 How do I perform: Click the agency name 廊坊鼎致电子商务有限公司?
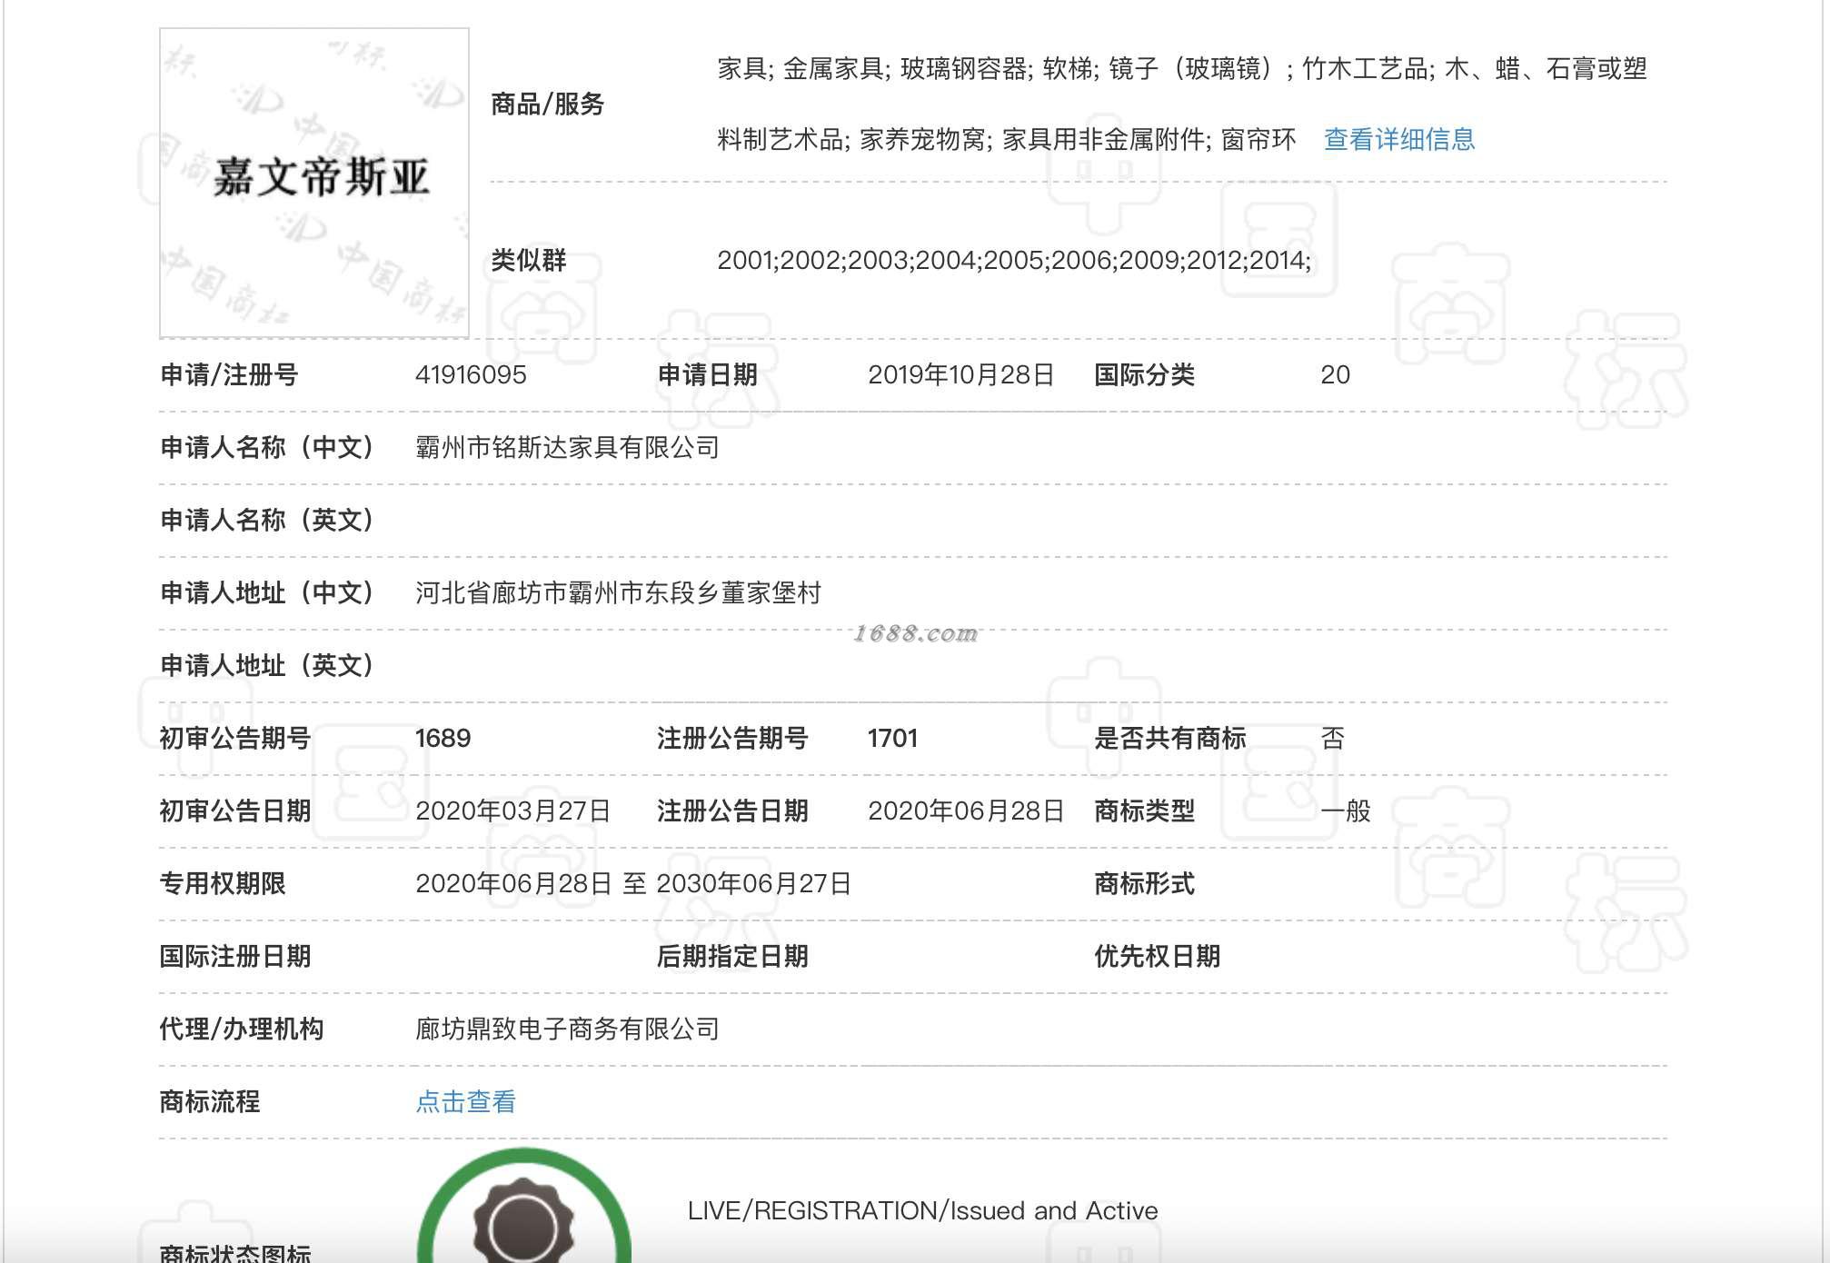567,1029
